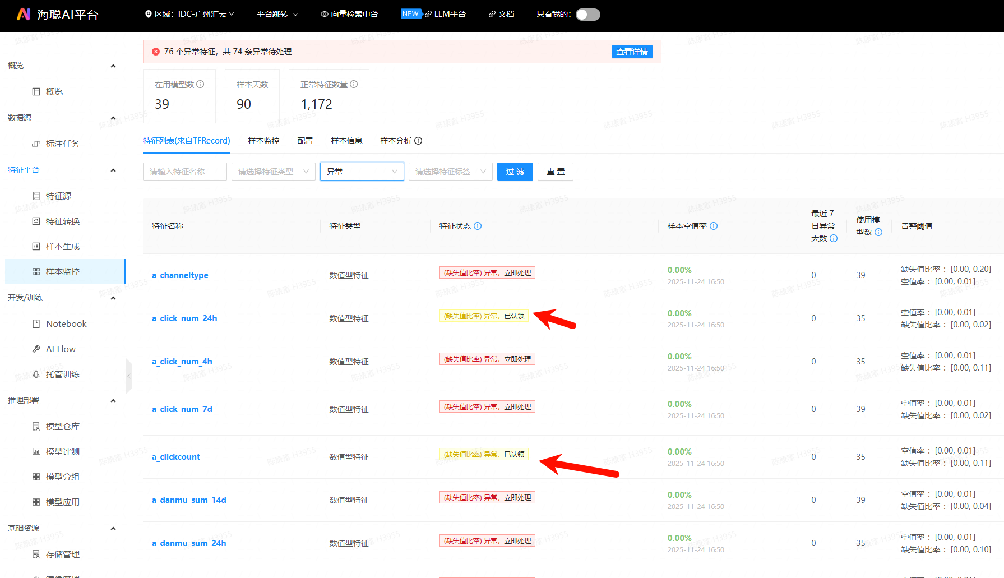Viewport: 1004px width, 578px height.
Task: Click the red error icon in alert banner
Action: [156, 52]
